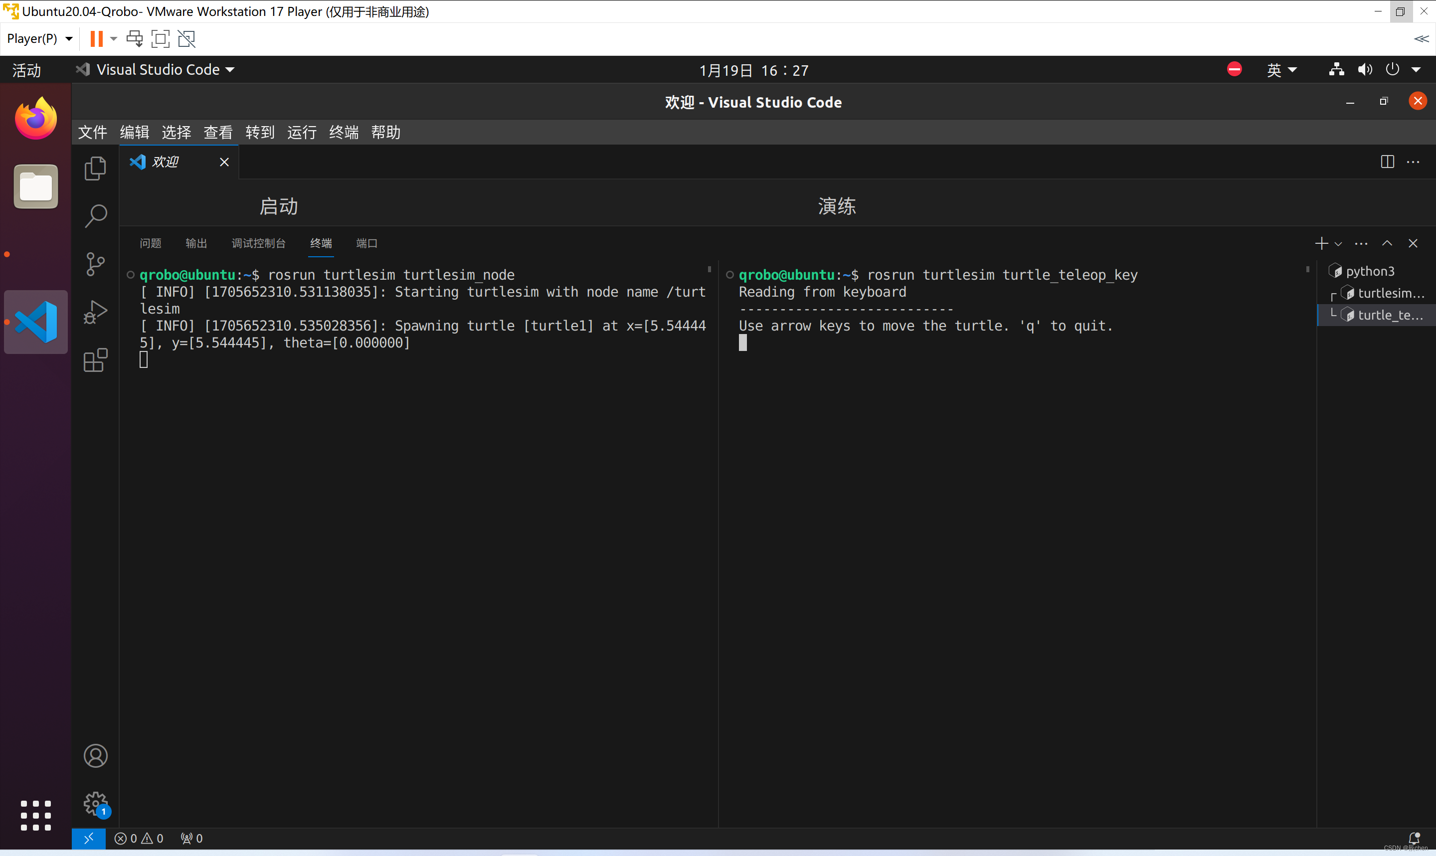Show applications grid in dock
Screen dimensions: 1436x856
click(x=36, y=815)
